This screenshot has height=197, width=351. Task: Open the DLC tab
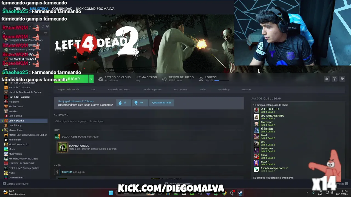click(94, 89)
